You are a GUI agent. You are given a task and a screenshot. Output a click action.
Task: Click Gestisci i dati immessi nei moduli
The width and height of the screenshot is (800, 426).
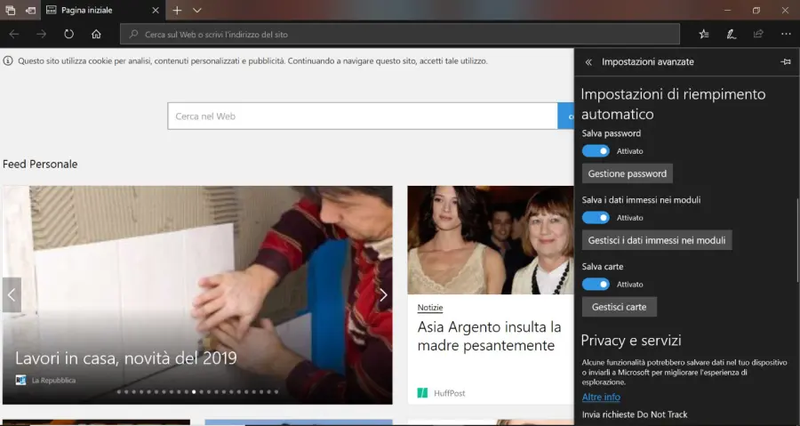click(x=657, y=240)
